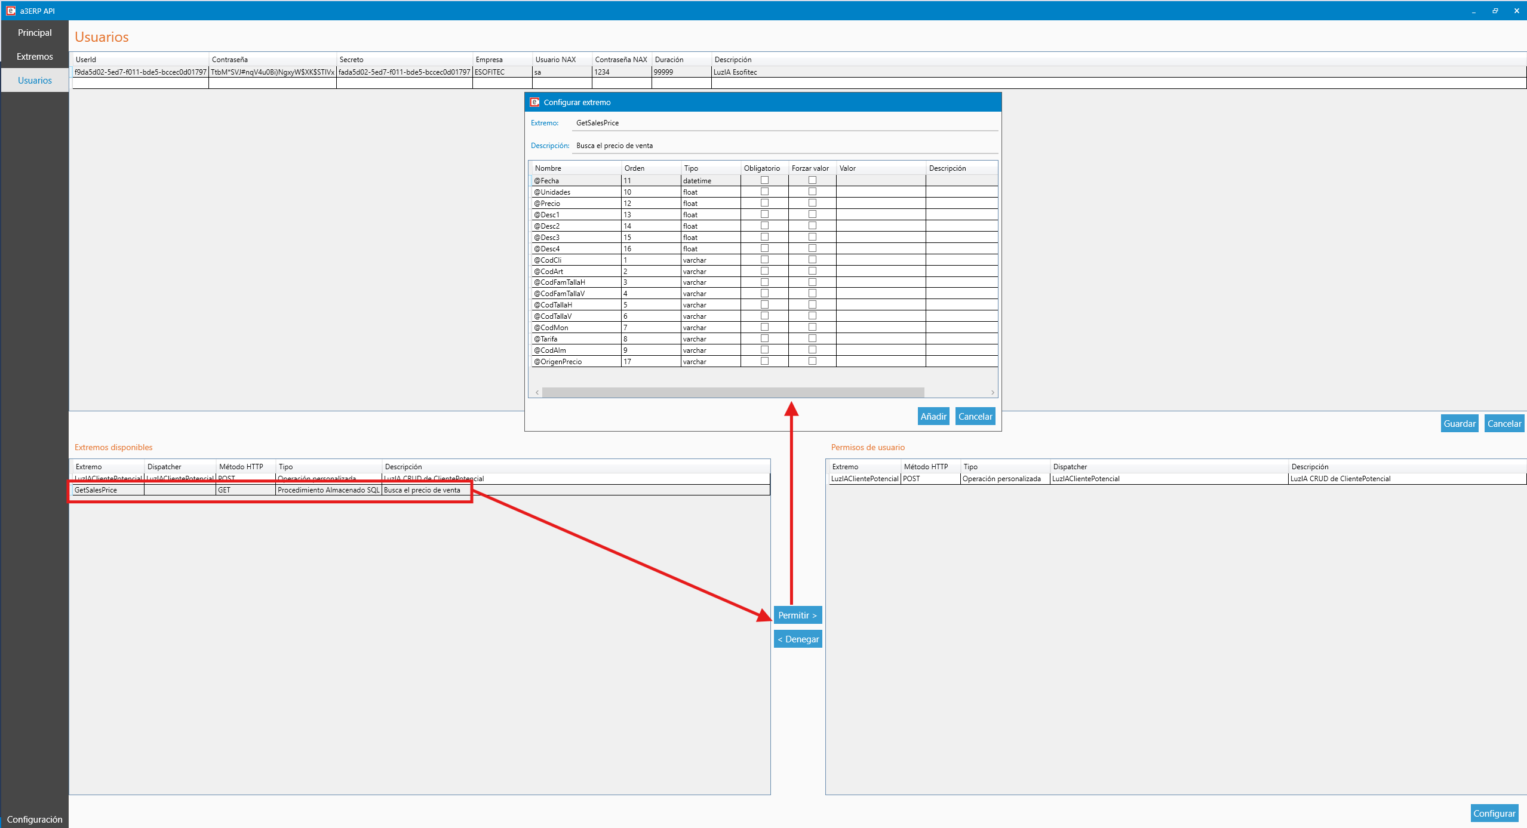Viewport: 1527px width, 828px height.
Task: Click the Guardar button
Action: pyautogui.click(x=1459, y=423)
